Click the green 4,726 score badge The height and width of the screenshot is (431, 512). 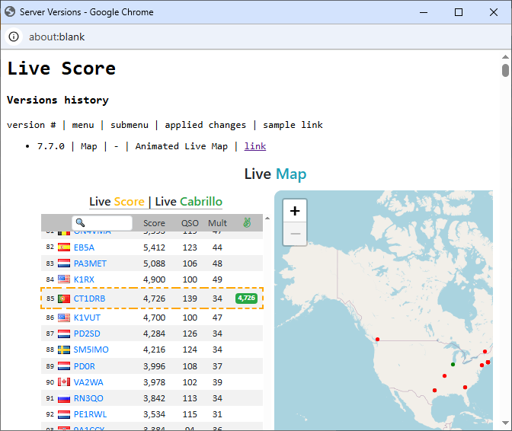pyautogui.click(x=247, y=299)
